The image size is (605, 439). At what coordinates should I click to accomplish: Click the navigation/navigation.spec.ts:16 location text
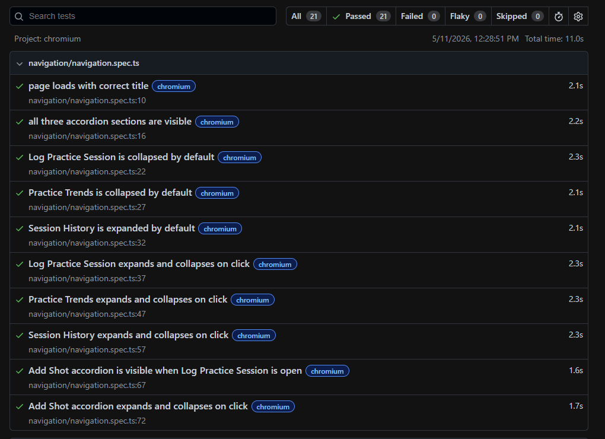[87, 136]
